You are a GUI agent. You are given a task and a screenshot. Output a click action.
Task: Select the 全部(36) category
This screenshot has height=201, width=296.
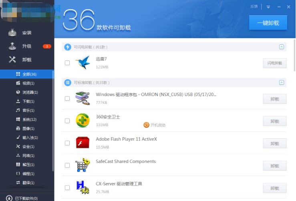click(x=26, y=74)
